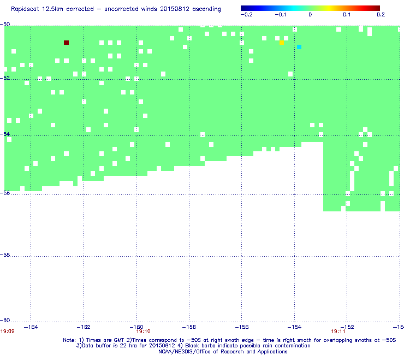
Task: Click the note line about data buffer
Action: tap(193, 346)
